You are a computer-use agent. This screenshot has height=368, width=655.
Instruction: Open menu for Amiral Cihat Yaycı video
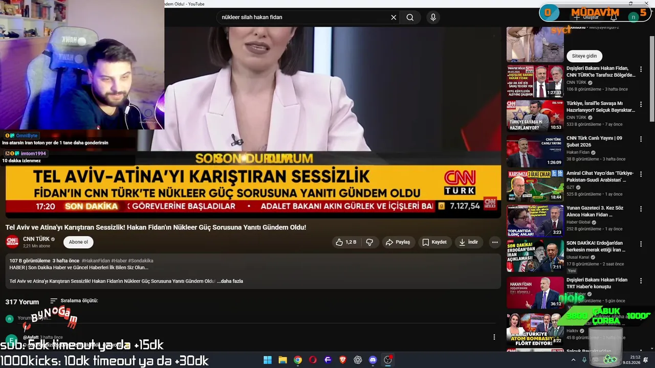point(641,174)
